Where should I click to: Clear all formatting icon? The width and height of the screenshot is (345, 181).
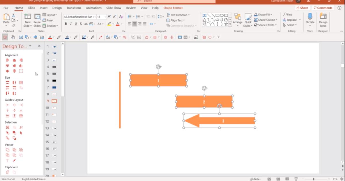tap(121, 17)
